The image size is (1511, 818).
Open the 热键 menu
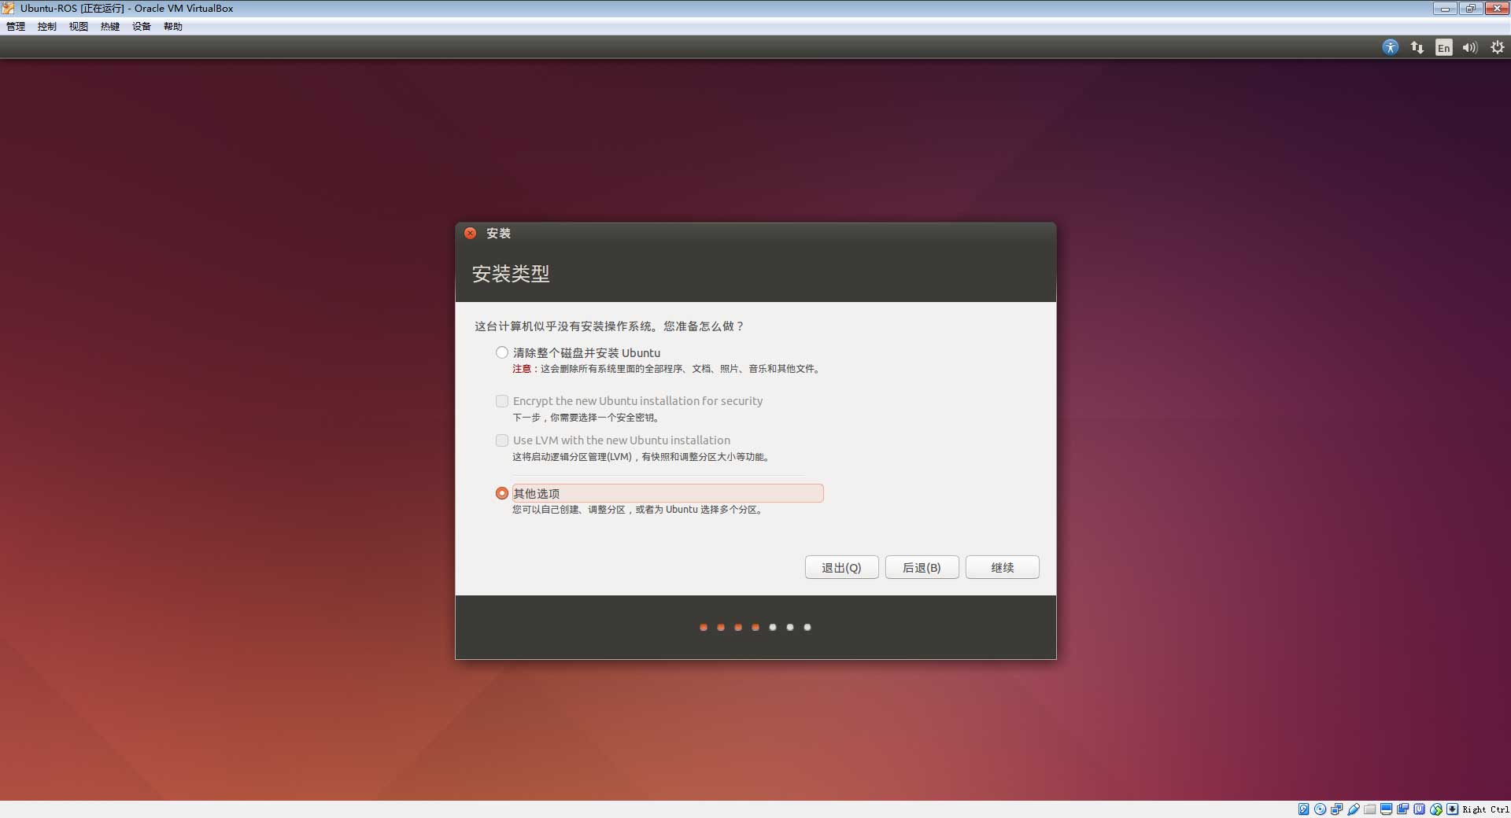pyautogui.click(x=110, y=27)
